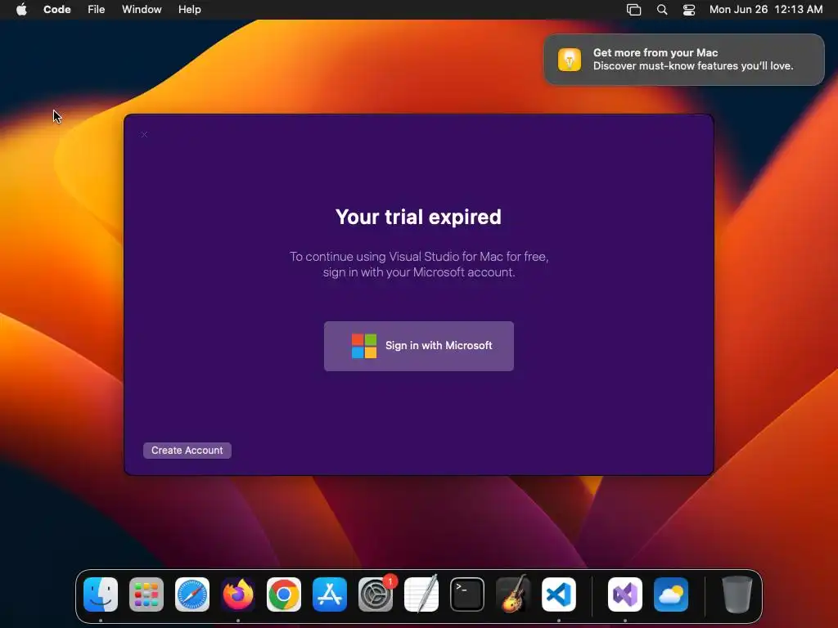The image size is (838, 628).
Task: Launch Google Chrome from the Dock
Action: pyautogui.click(x=284, y=594)
